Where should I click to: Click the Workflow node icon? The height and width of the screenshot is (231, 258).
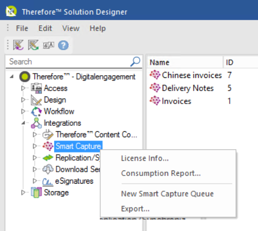click(x=37, y=111)
